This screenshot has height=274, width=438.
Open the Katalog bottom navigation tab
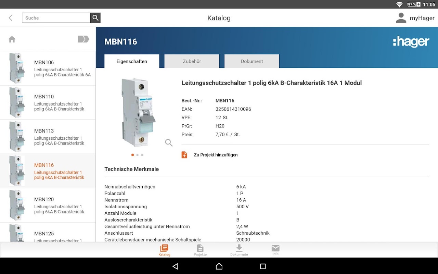pyautogui.click(x=164, y=250)
